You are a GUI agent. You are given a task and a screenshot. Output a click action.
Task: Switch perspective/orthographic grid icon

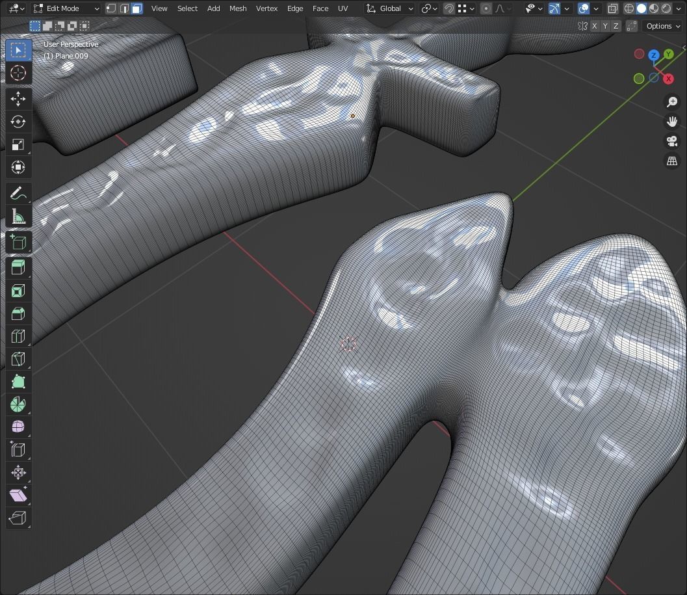671,161
